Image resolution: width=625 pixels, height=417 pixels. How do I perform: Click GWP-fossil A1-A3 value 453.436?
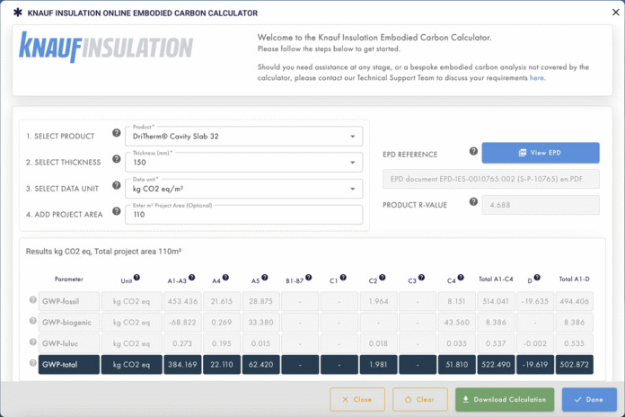182,301
